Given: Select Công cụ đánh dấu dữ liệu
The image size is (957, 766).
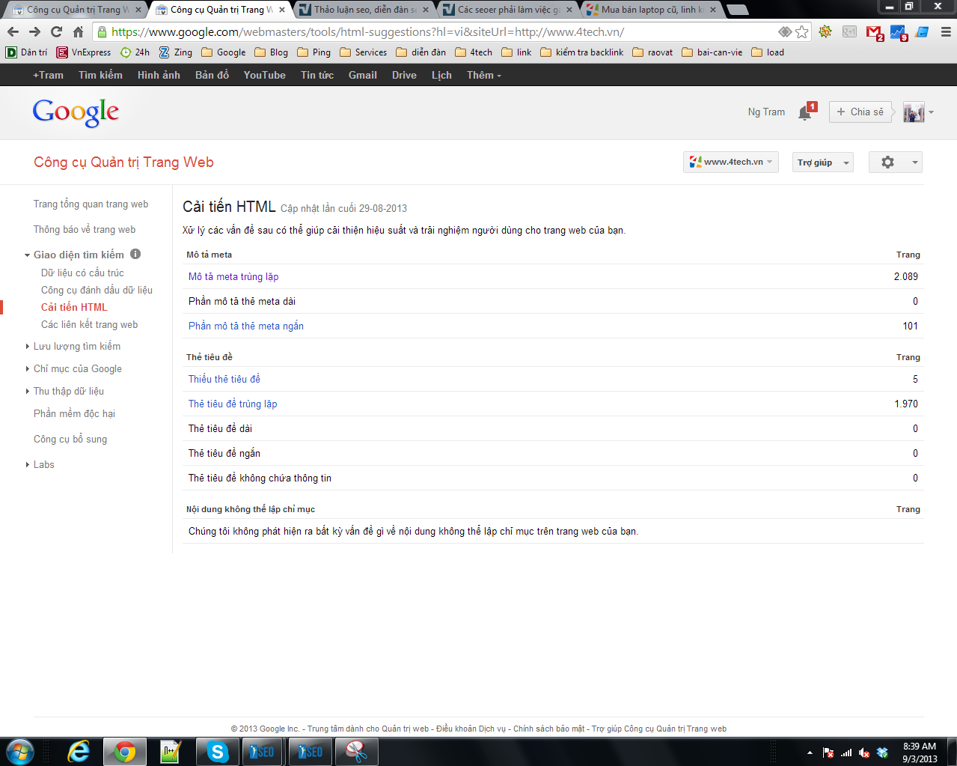Looking at the screenshot, I should click(97, 290).
